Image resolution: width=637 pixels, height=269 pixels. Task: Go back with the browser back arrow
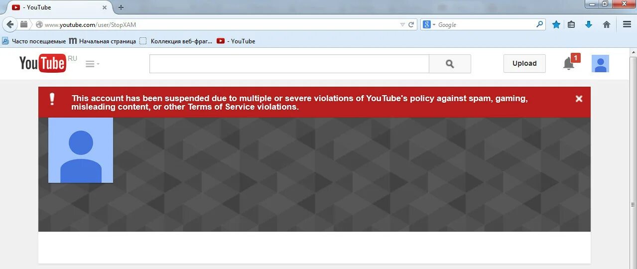[x=10, y=24]
